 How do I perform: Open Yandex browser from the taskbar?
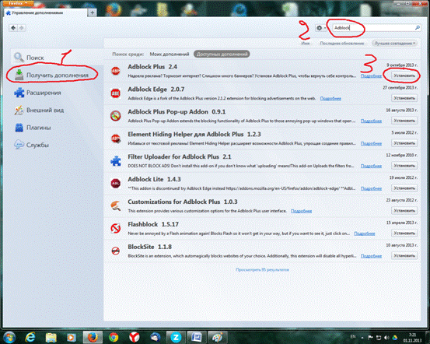tap(134, 337)
